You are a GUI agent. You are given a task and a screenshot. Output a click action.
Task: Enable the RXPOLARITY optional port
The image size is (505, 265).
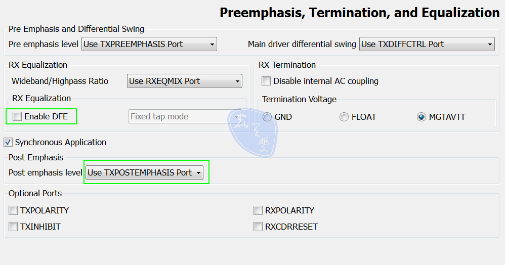point(258,210)
